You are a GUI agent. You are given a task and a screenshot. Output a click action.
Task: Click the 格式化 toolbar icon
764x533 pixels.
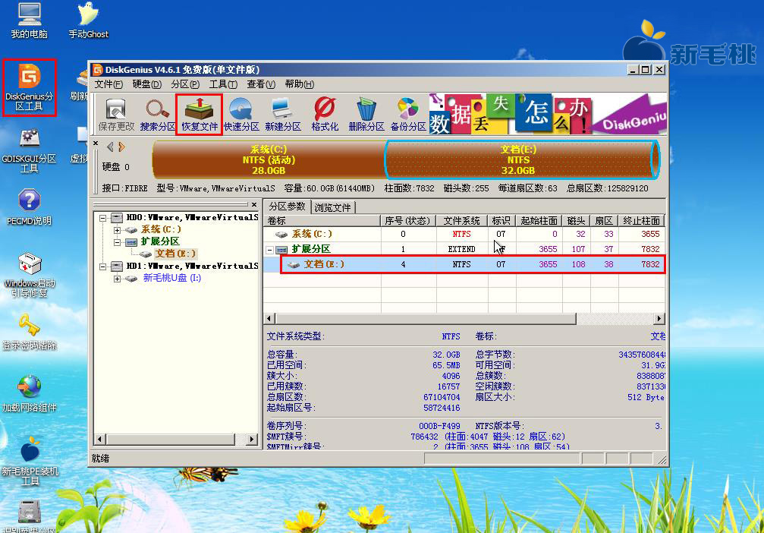click(x=325, y=114)
